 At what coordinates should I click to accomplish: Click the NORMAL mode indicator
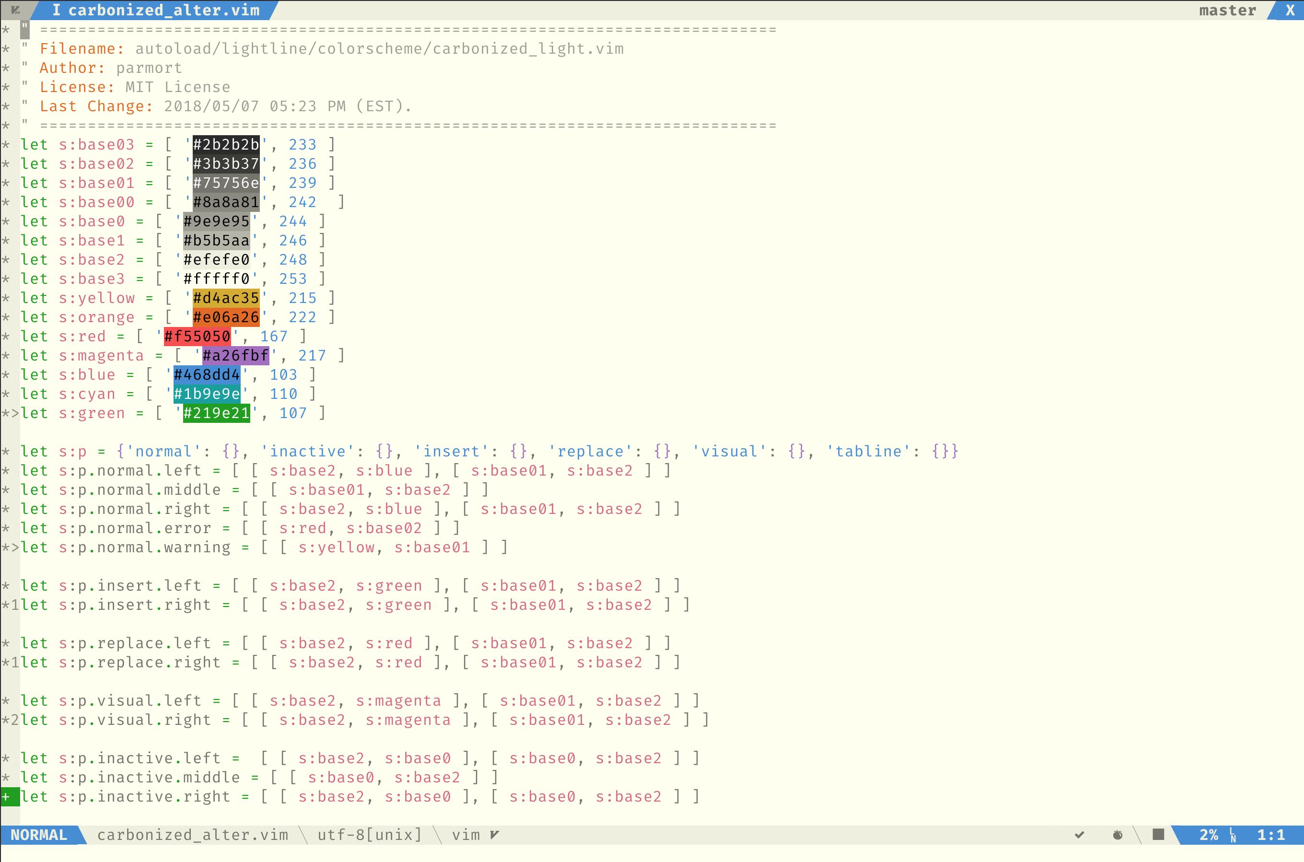tap(38, 835)
